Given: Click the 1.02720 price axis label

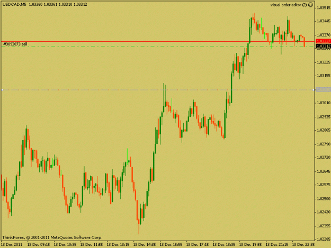Looking at the screenshot, I should [x=324, y=158].
